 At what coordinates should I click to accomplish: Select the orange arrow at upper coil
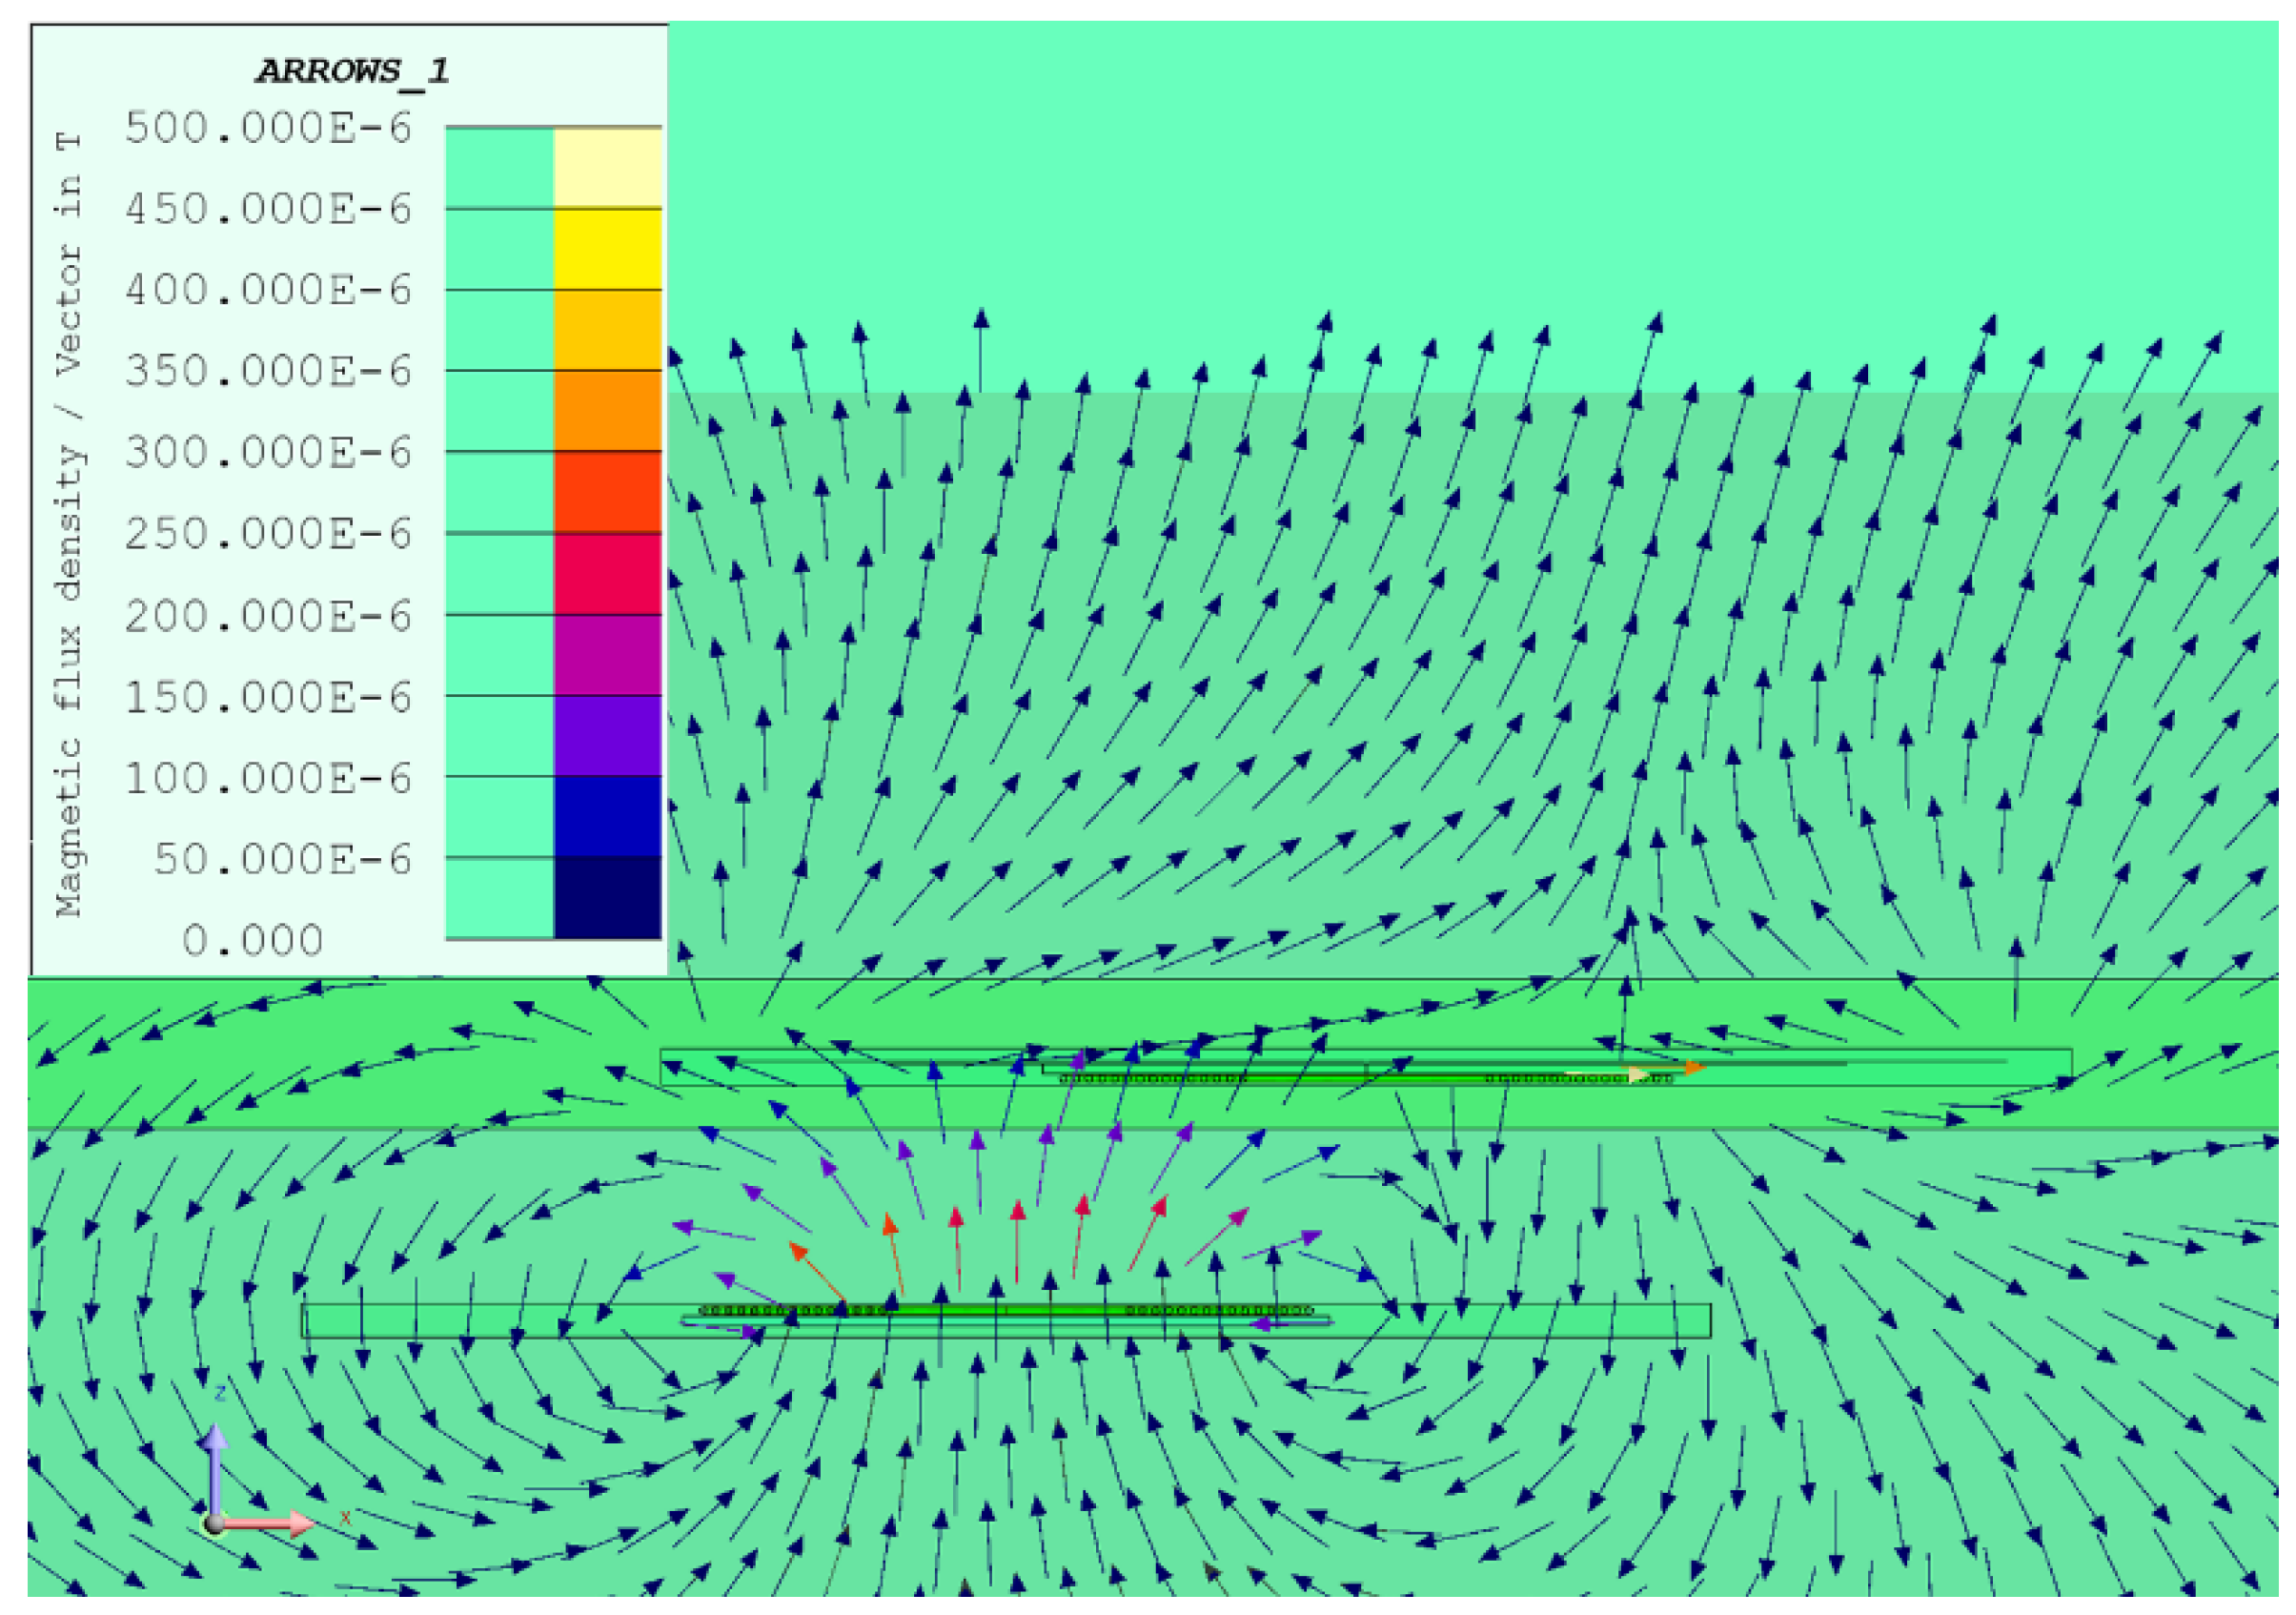coord(1692,1068)
